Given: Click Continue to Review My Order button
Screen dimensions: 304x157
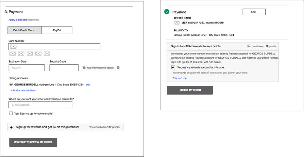Looking at the screenshot, I should [33, 142].
